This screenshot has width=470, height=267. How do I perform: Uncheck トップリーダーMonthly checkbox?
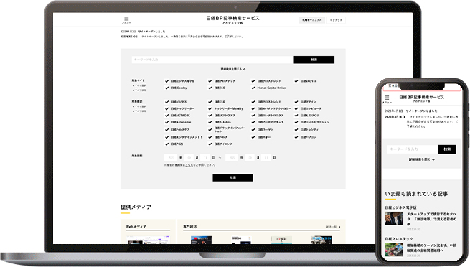point(210,108)
